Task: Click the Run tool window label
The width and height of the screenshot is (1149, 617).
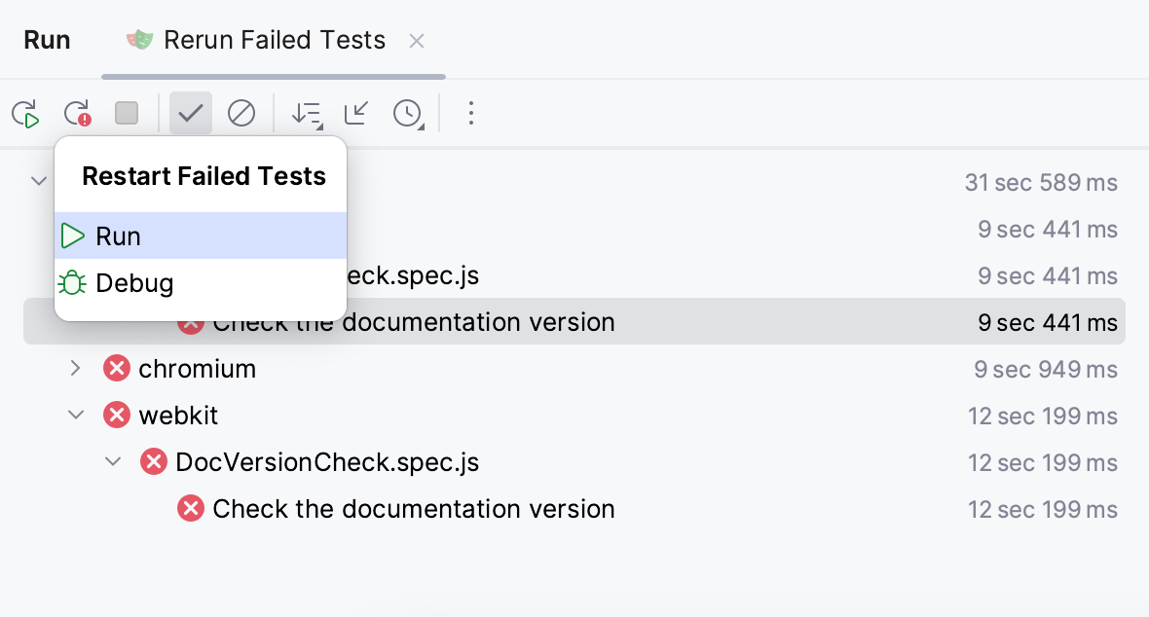Action: [x=47, y=40]
